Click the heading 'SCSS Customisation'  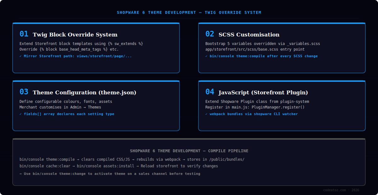pyautogui.click(x=249, y=35)
